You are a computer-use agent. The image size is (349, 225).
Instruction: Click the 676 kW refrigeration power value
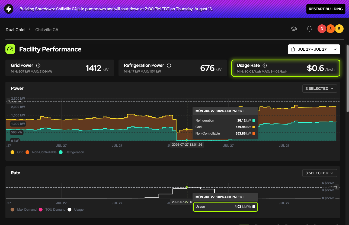(x=211, y=68)
